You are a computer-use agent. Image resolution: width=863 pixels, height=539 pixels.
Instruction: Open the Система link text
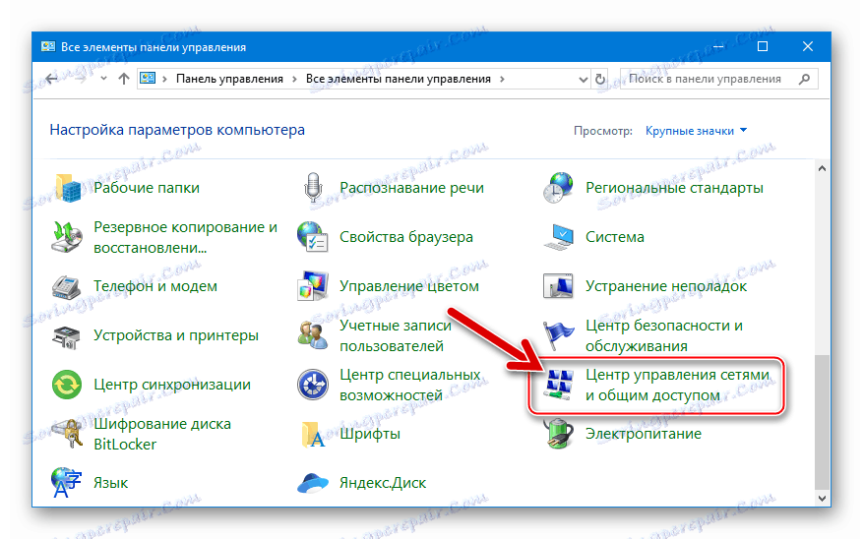(614, 237)
